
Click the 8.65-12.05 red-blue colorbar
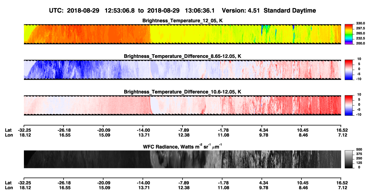click(349, 70)
